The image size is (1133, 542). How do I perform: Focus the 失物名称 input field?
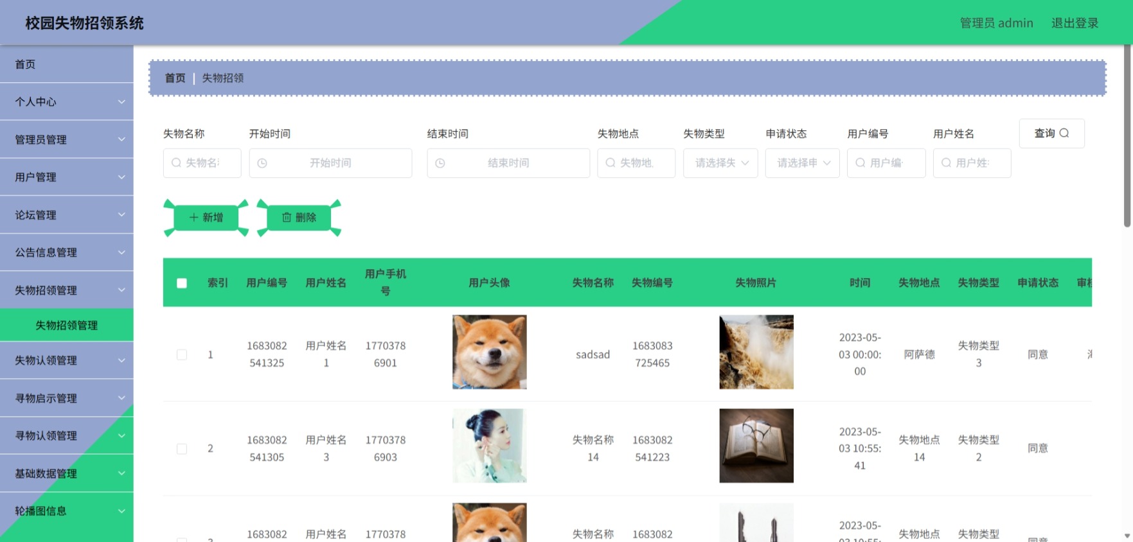click(x=202, y=163)
